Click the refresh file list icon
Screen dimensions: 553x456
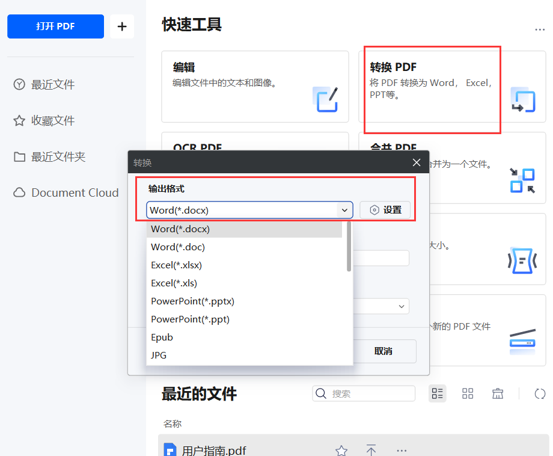[539, 393]
